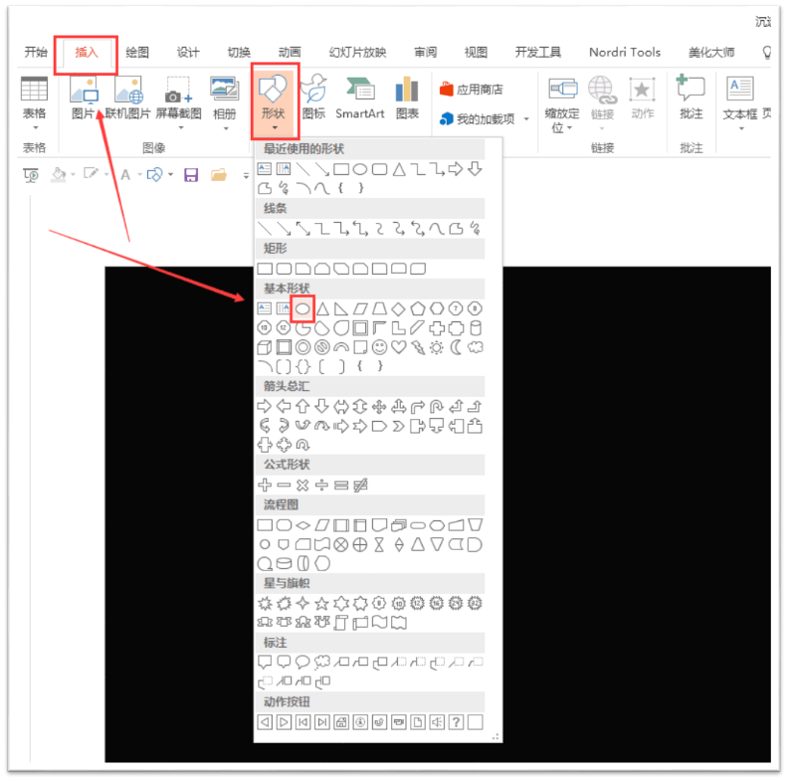Select the Home action button
The height and width of the screenshot is (781, 788).
click(341, 722)
